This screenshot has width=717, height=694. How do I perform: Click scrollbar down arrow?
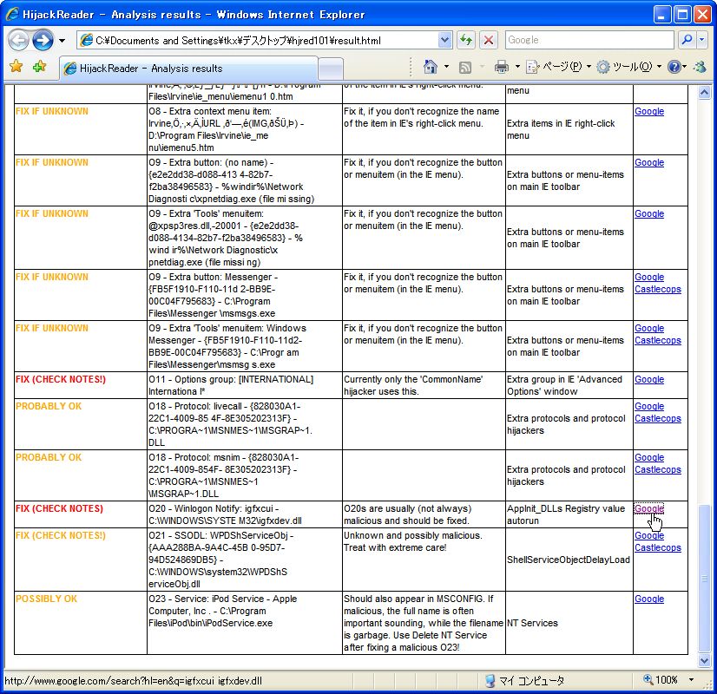[704, 660]
